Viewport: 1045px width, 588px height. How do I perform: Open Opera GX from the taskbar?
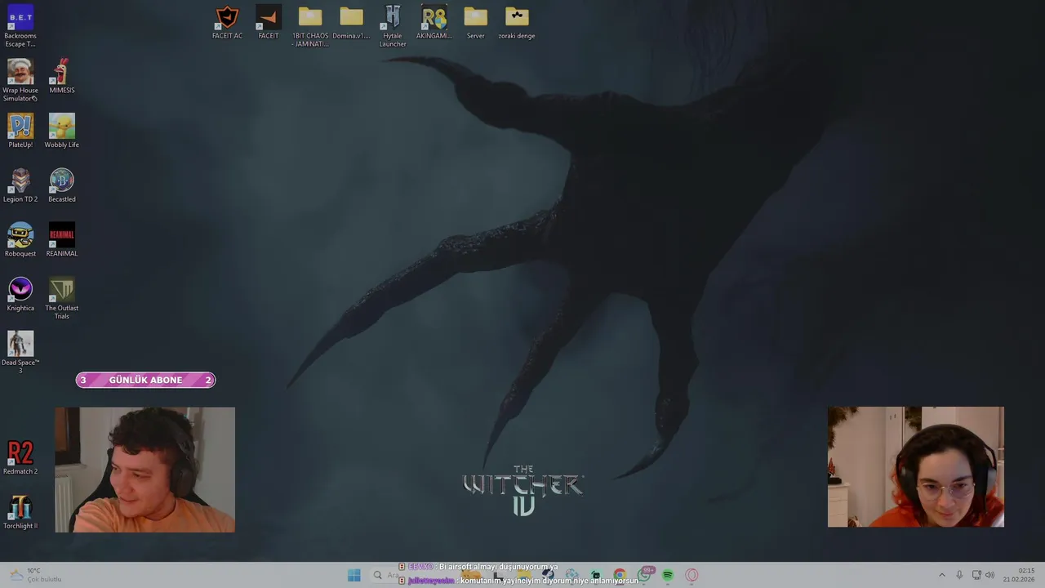[691, 576]
